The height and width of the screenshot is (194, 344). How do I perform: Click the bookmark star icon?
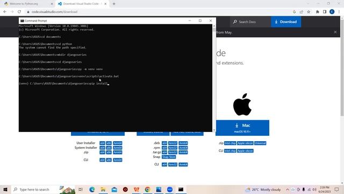click(x=309, y=12)
